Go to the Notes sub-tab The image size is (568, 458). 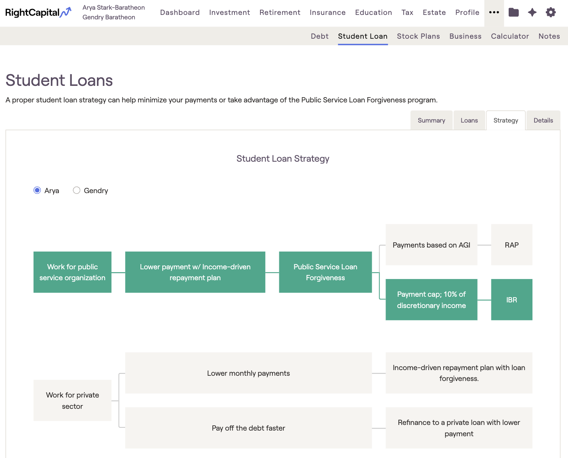point(549,36)
